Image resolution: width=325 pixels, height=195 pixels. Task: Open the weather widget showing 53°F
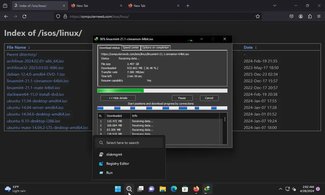click(x=15, y=189)
